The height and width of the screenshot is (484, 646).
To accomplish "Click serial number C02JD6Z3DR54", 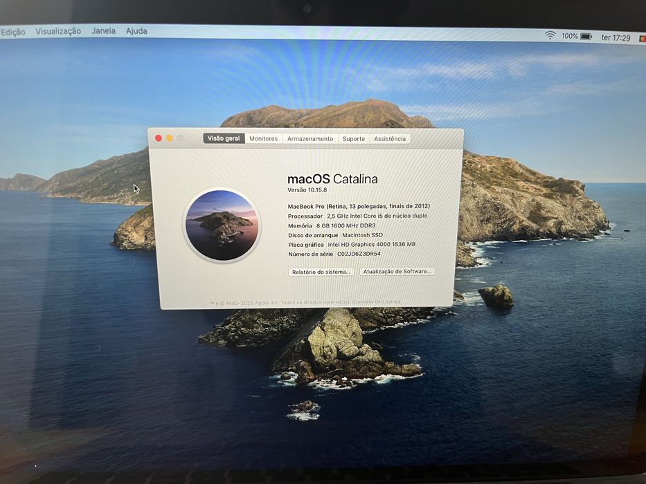I will (359, 254).
